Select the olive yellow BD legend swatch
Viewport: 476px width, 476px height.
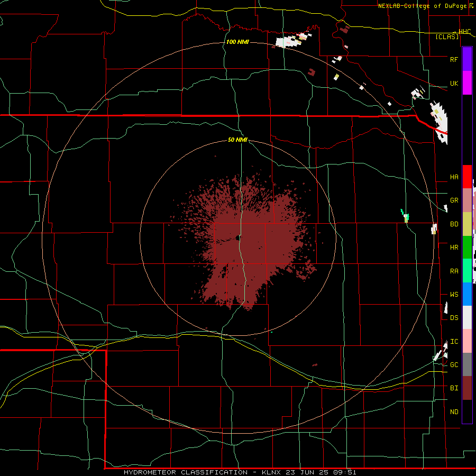[x=467, y=224]
